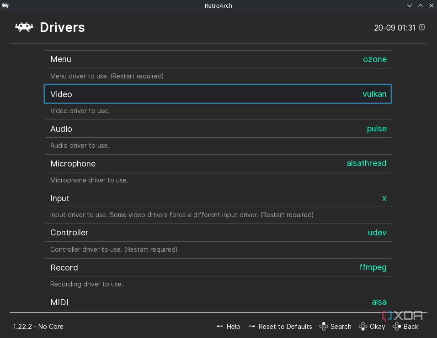Click the RetroArch icon in the title bar
The width and height of the screenshot is (437, 338).
point(5,5)
